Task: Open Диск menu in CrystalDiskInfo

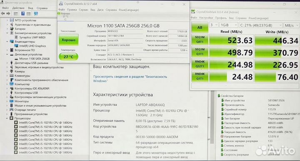Action: click(100, 10)
